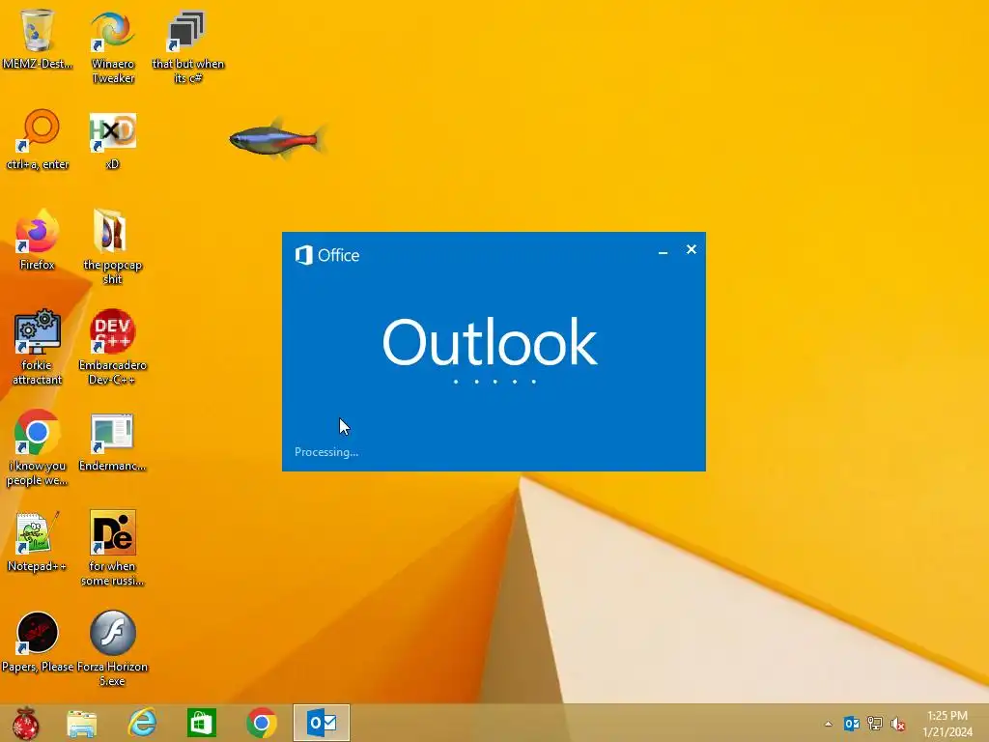Image resolution: width=989 pixels, height=742 pixels.
Task: Open File Explorer from taskbar
Action: [x=82, y=723]
